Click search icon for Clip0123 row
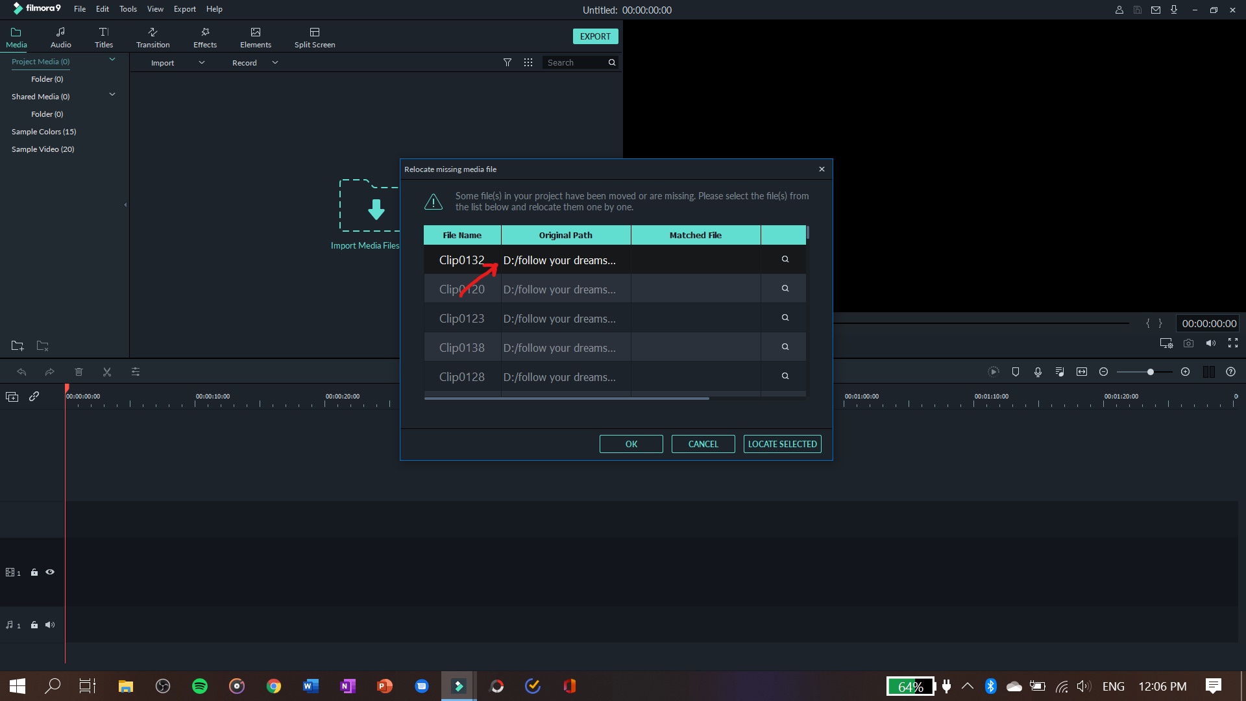 785,318
